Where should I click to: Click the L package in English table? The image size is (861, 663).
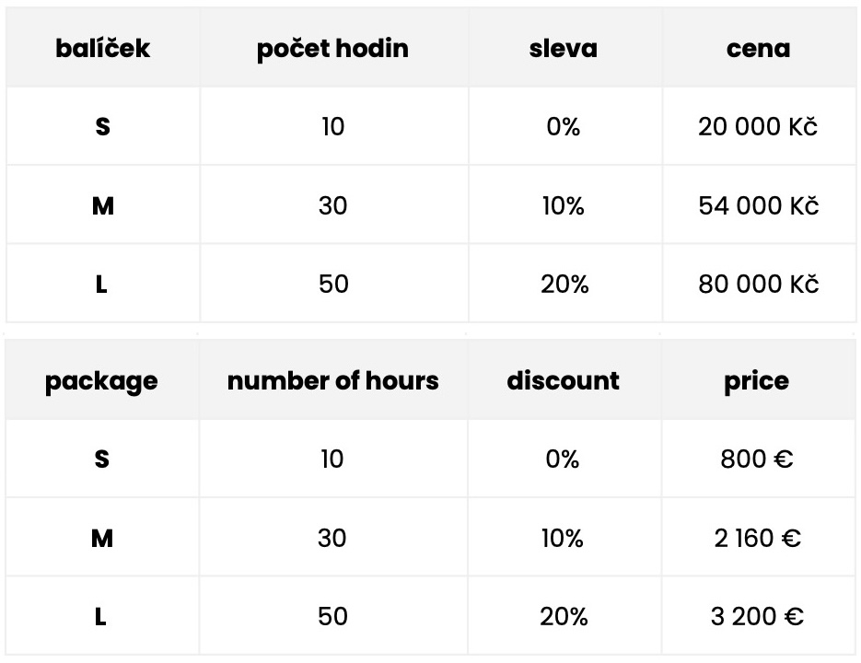[x=102, y=616]
